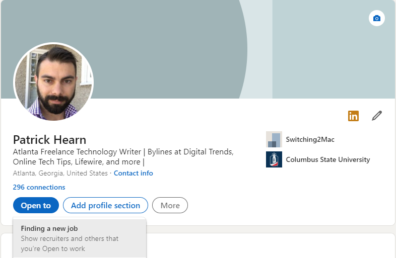
Task: Open the 'Contact info' link
Action: pos(133,173)
